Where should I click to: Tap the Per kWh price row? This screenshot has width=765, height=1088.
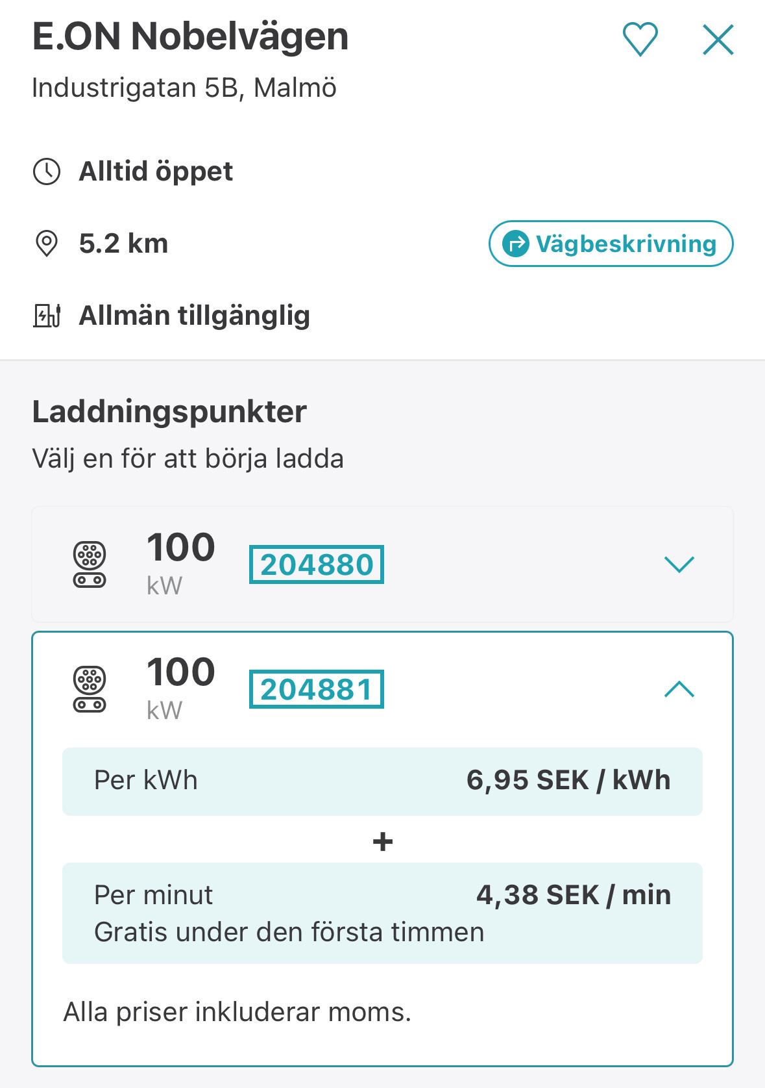(x=382, y=781)
